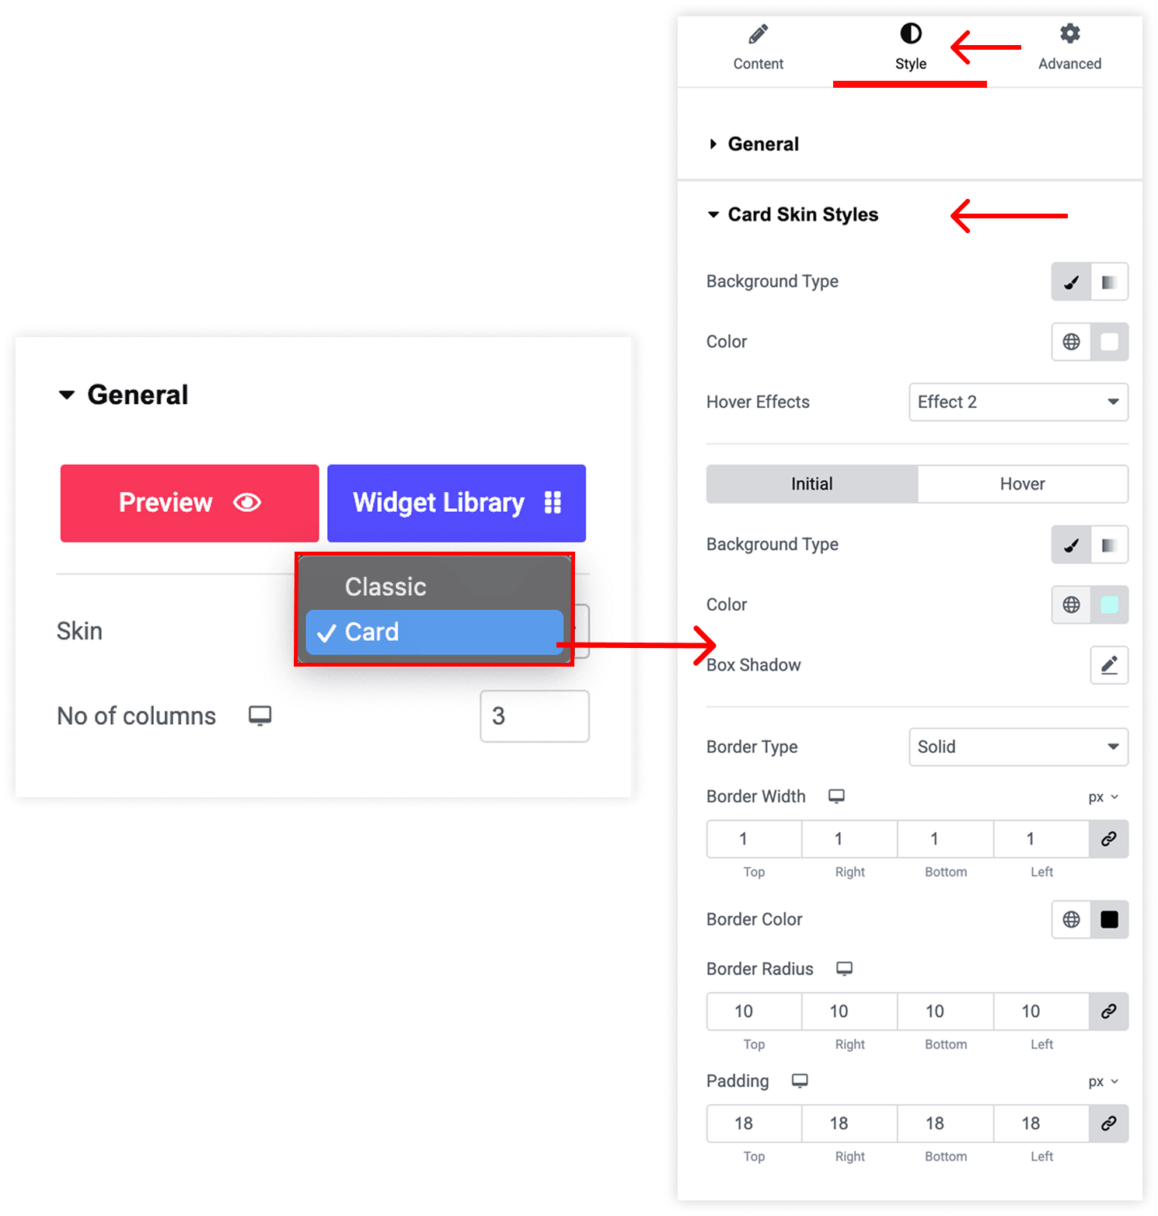1158x1216 pixels.
Task: Click the global color globe in Initial Color row
Action: [x=1071, y=605]
